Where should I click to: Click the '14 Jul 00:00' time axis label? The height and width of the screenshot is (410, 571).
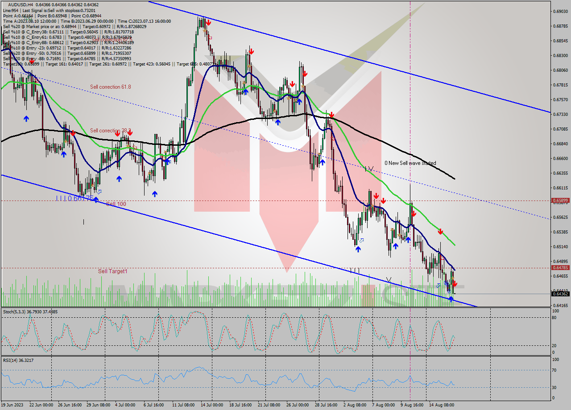[212, 405]
